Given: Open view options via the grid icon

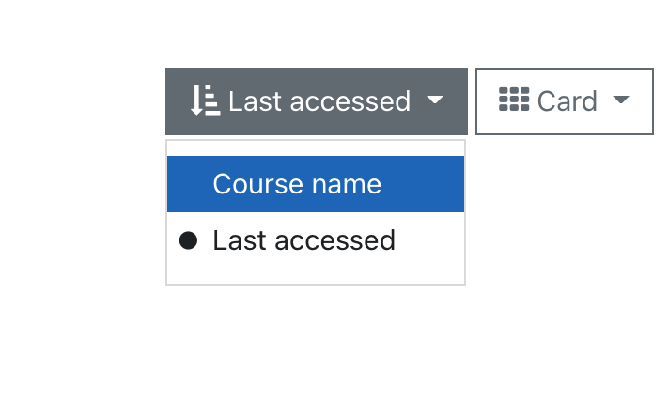Looking at the screenshot, I should click(514, 100).
